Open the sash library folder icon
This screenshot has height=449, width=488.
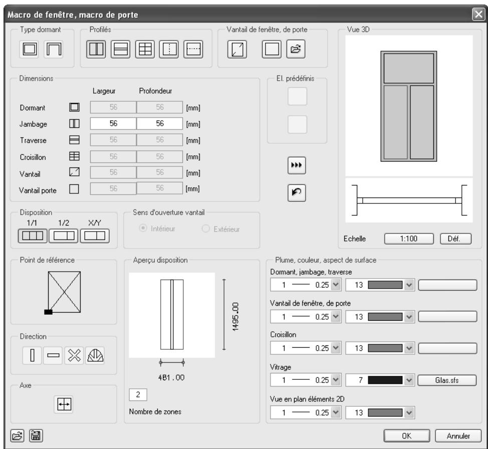click(x=296, y=49)
